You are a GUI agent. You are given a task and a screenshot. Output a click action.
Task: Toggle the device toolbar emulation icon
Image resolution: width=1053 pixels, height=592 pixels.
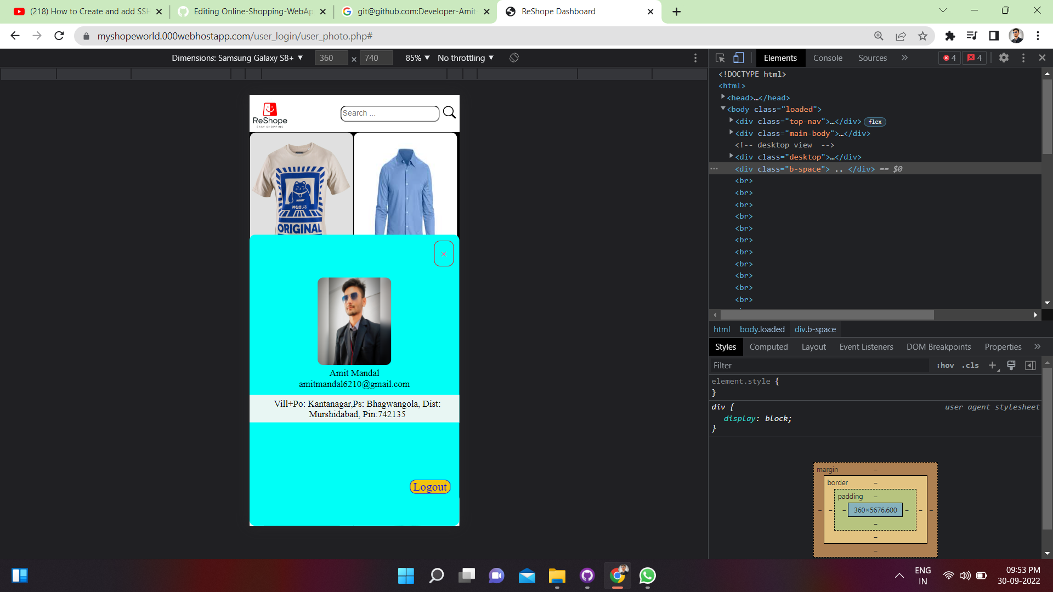pyautogui.click(x=739, y=58)
